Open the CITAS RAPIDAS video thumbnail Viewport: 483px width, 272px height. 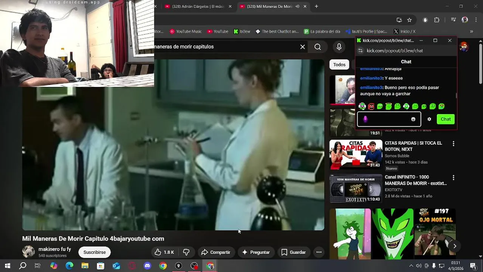pos(356,155)
